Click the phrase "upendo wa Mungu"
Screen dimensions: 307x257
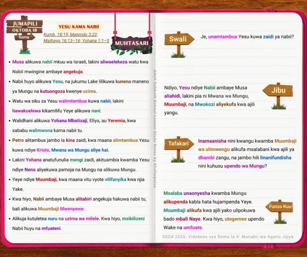click(x=244, y=166)
